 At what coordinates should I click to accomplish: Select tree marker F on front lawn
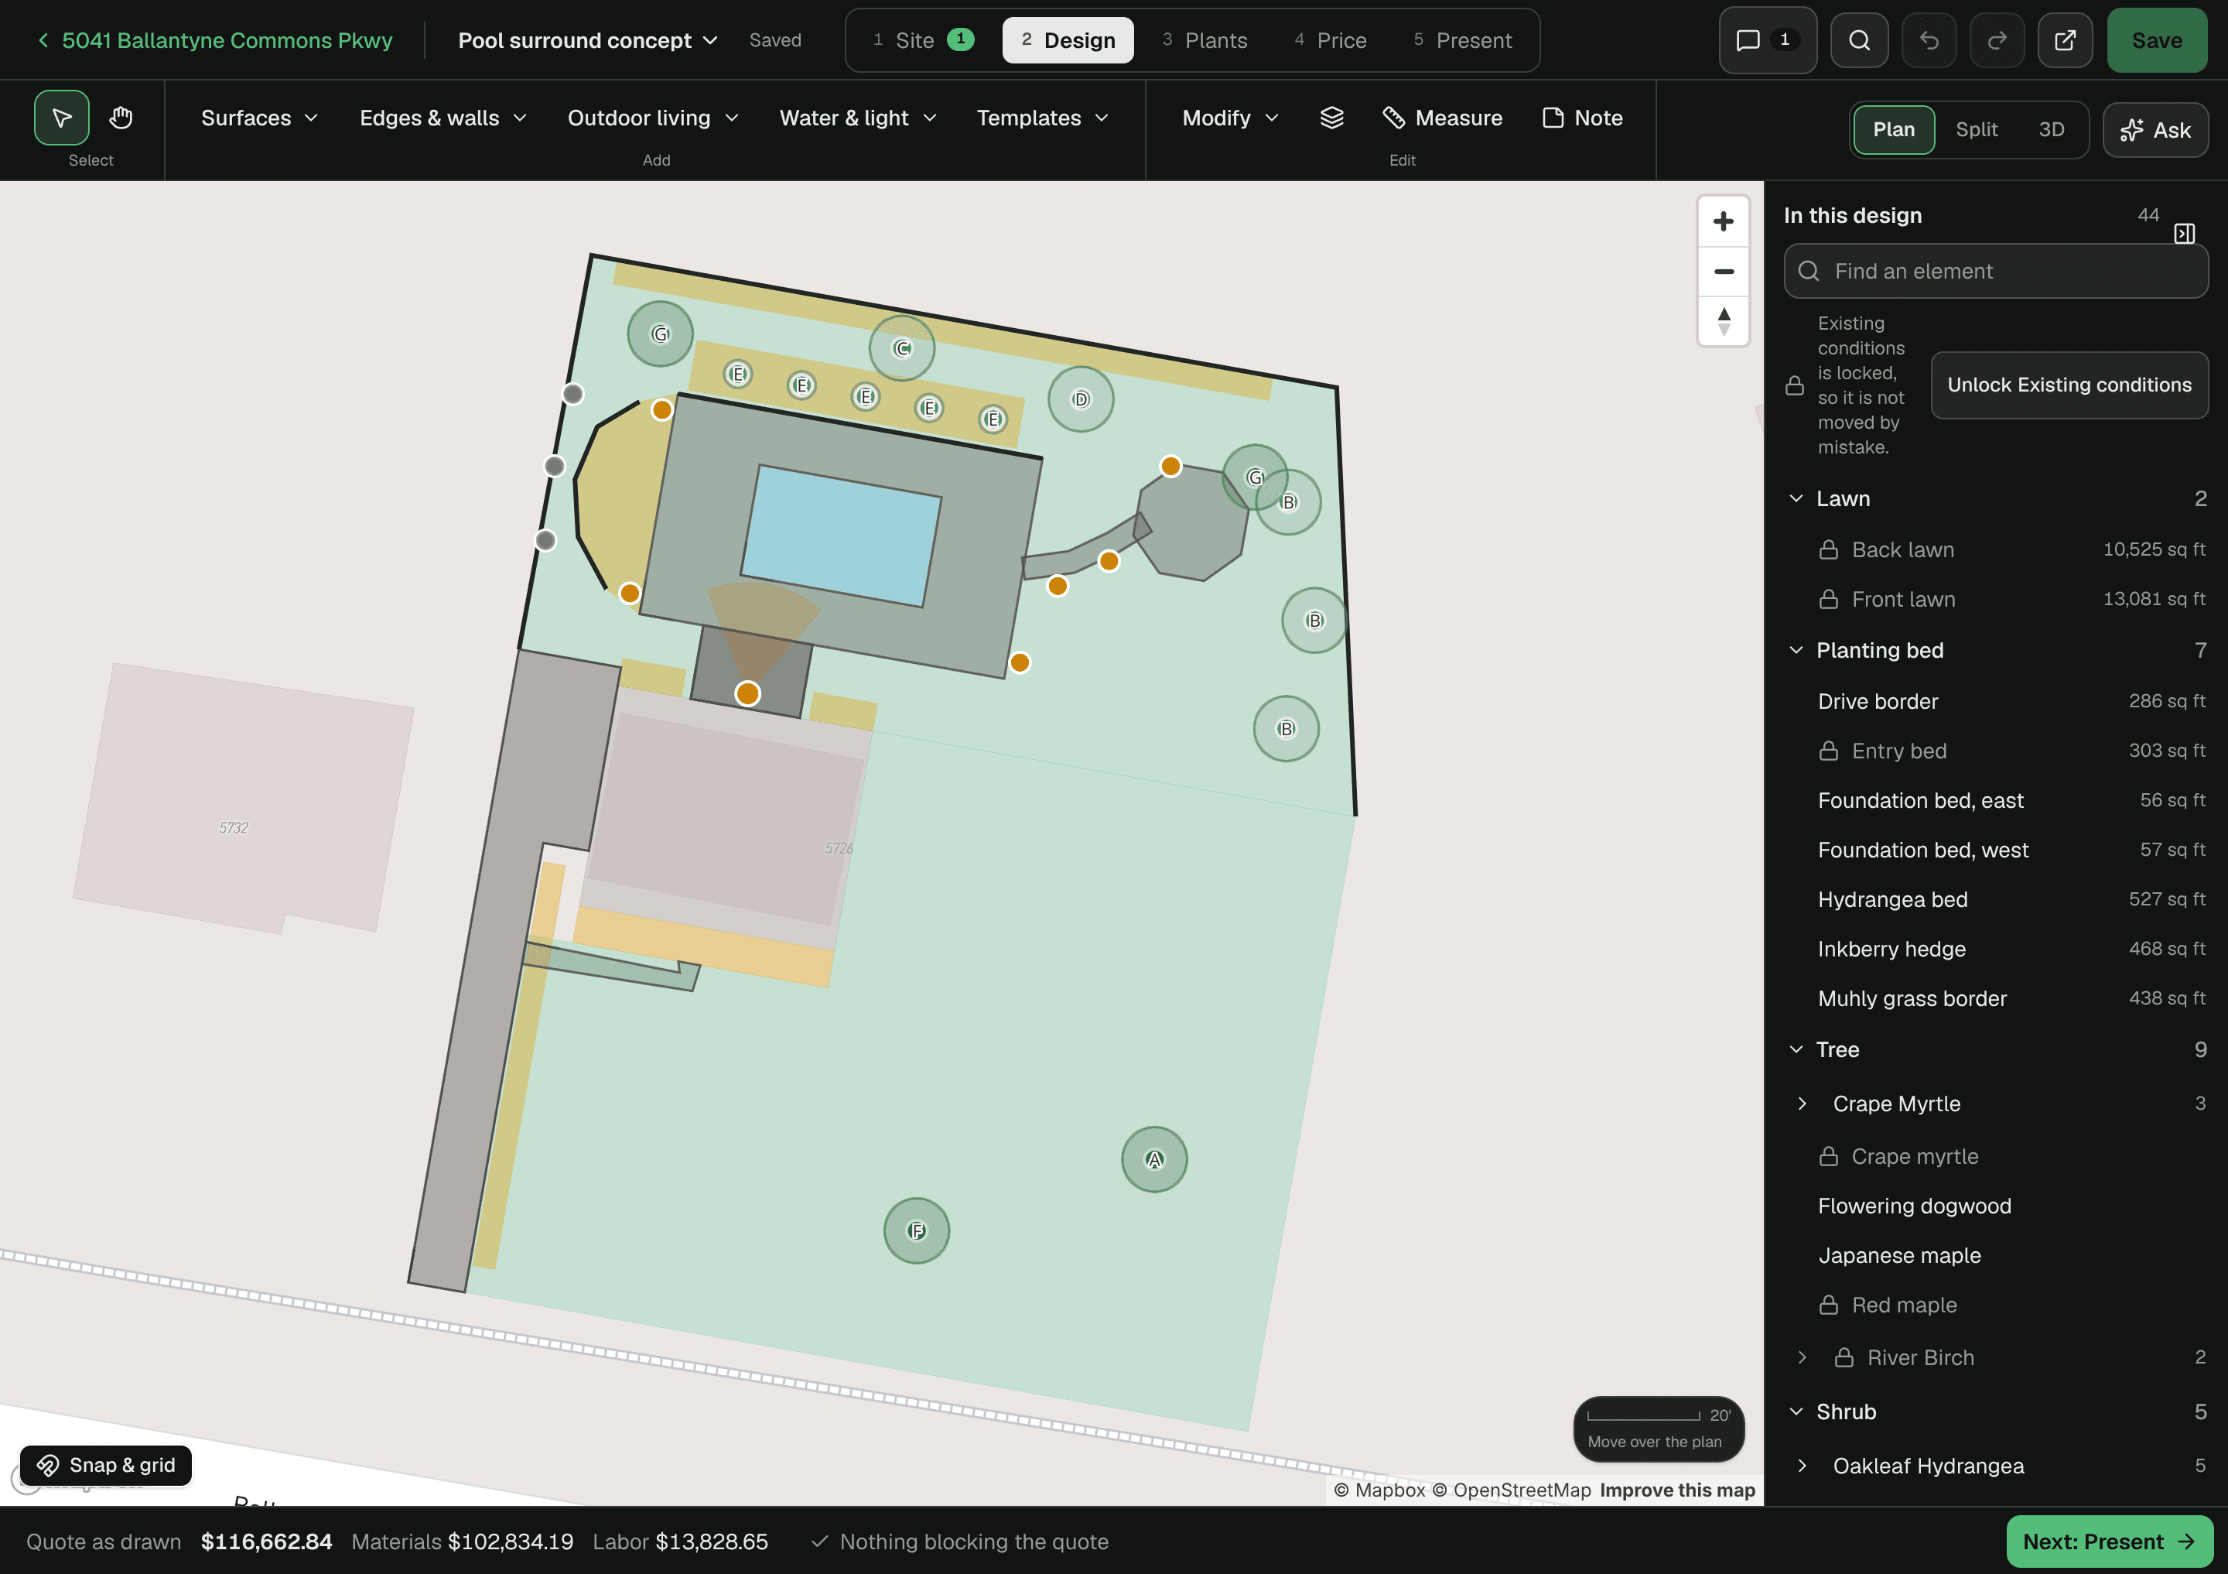(916, 1230)
